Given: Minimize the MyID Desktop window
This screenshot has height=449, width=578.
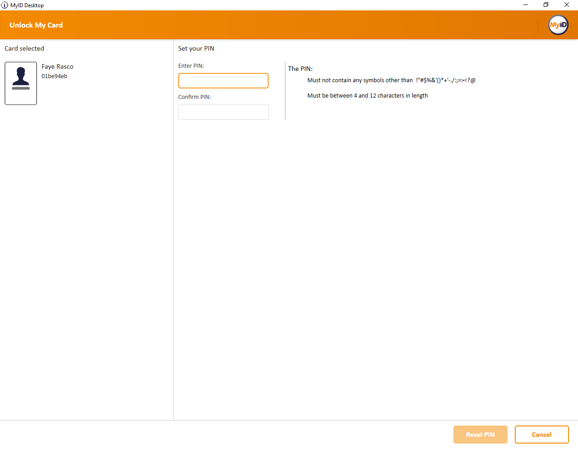Looking at the screenshot, I should [x=525, y=5].
